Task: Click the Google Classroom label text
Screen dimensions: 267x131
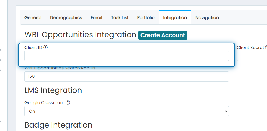Action: [x=44, y=102]
